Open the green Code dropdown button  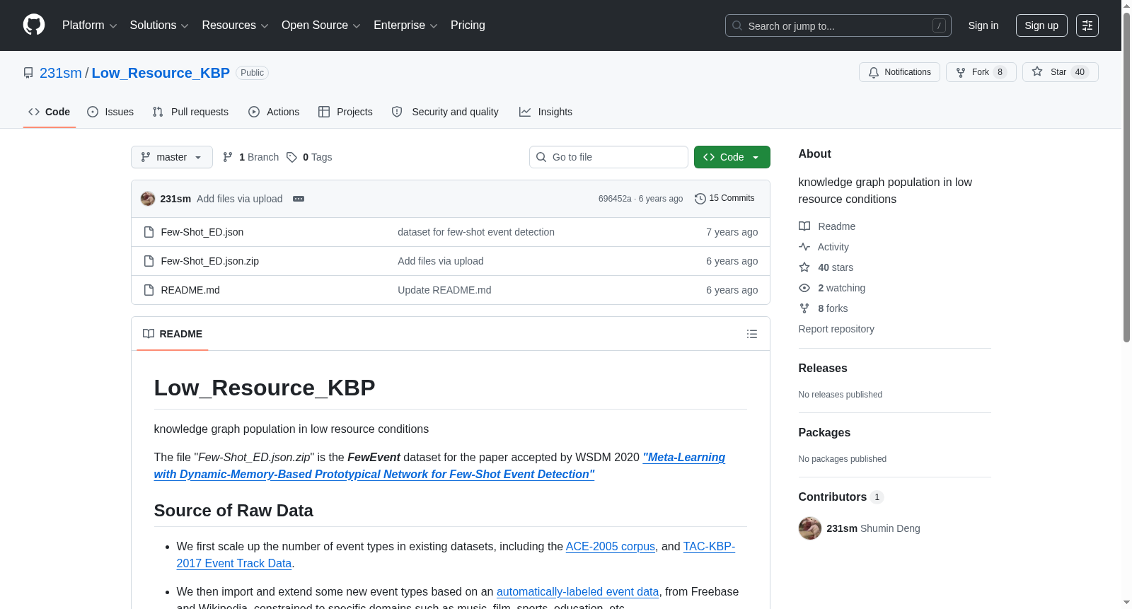[x=732, y=157]
